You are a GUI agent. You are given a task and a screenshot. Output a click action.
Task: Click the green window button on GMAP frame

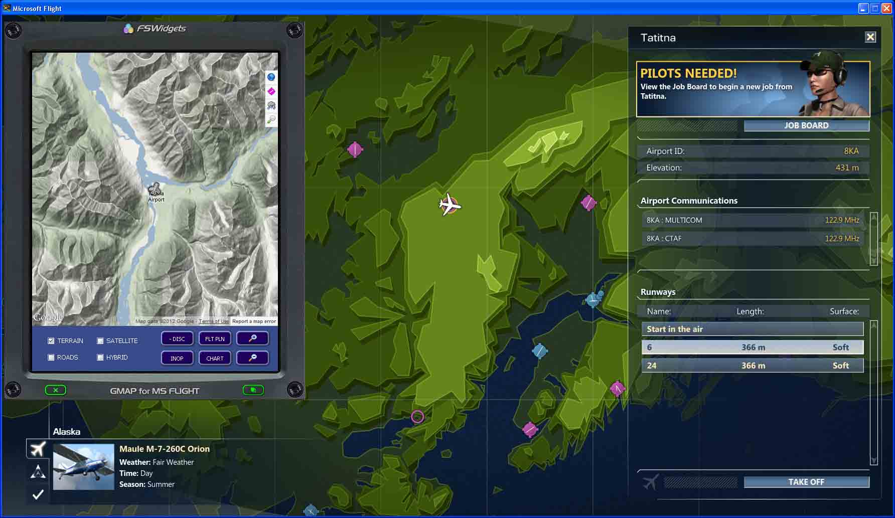click(253, 390)
